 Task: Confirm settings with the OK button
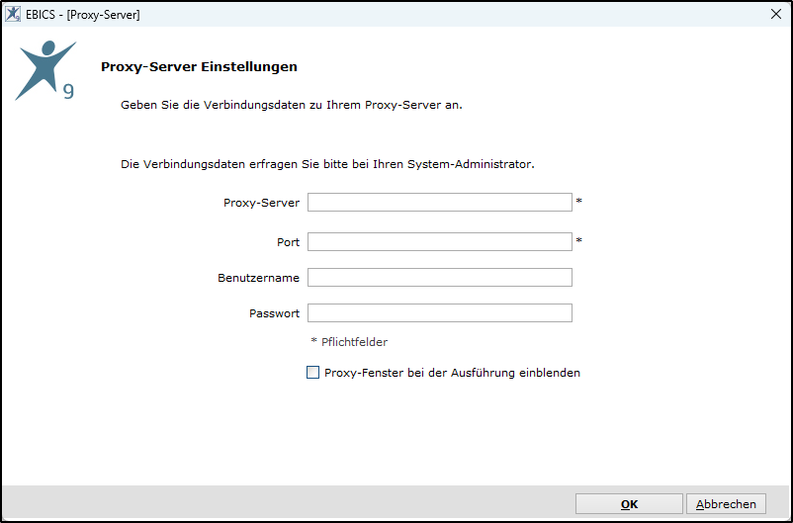(x=629, y=504)
